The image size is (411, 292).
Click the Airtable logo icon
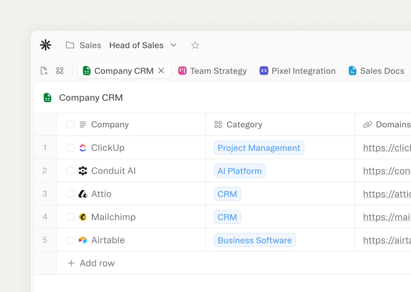point(83,240)
